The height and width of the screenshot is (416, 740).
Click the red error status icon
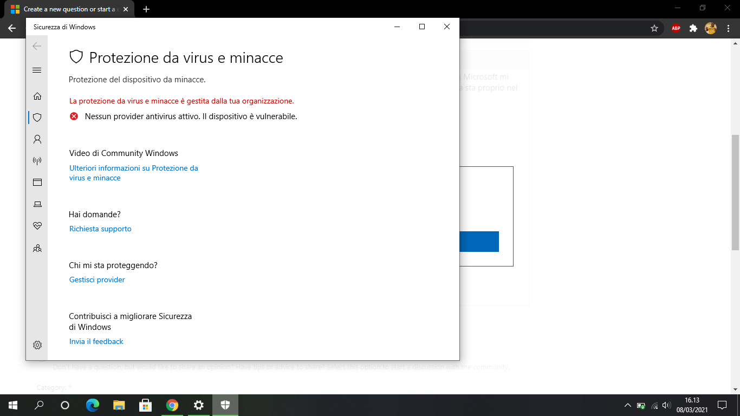tap(74, 116)
